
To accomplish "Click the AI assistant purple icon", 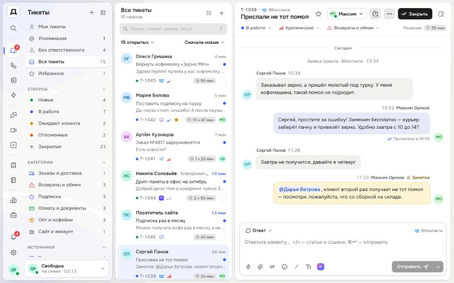I will [321, 266].
